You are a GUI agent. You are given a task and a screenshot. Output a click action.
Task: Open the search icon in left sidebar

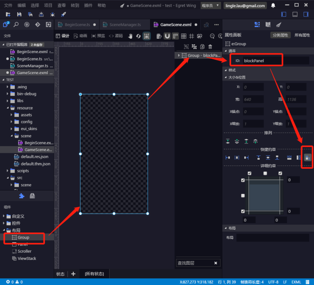click(16, 24)
